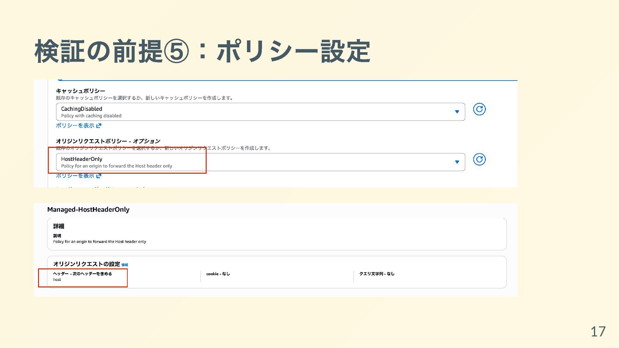Click the 詳細 section heading
The height and width of the screenshot is (348, 619).
pos(59,226)
